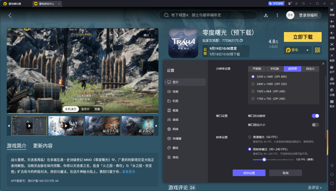Open multi-instance (多开) from right sidebar
Viewport: 336px width, 191px height.
(332, 68)
